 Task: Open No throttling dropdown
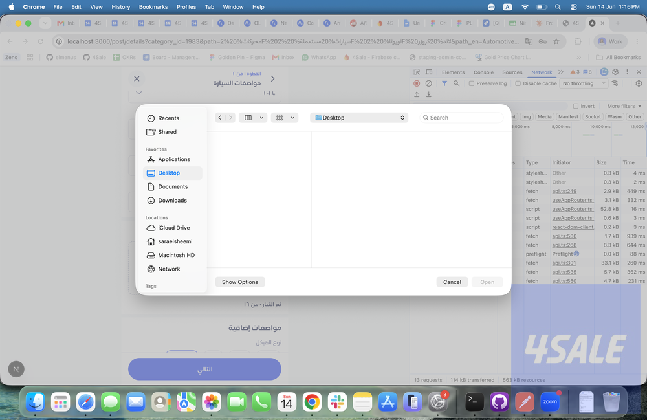pos(583,83)
